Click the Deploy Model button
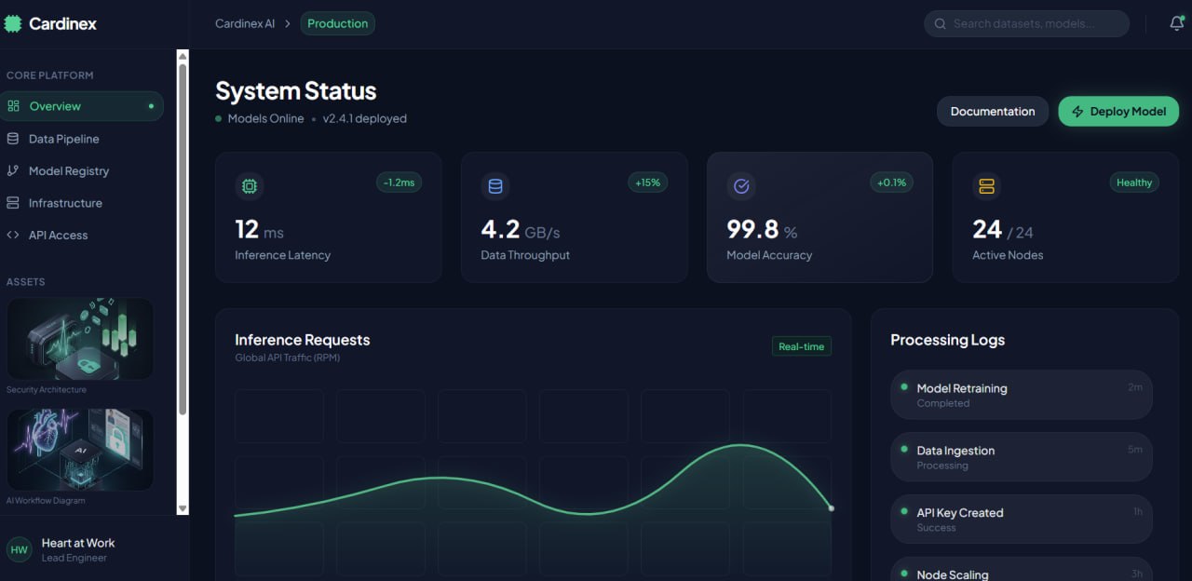1192x581 pixels. (x=1118, y=111)
